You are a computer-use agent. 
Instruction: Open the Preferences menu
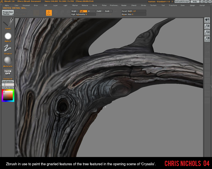114,5
